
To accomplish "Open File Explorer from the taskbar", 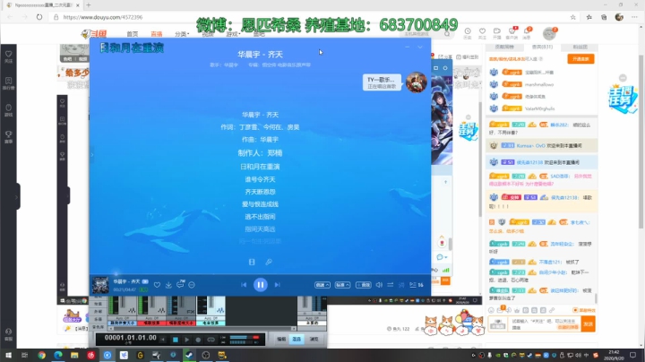I will pos(74,355).
